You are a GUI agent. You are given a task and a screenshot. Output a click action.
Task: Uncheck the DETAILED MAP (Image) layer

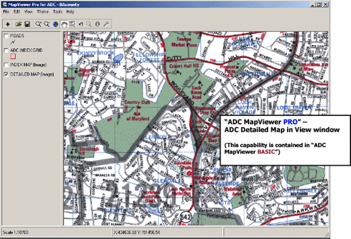click(x=6, y=74)
